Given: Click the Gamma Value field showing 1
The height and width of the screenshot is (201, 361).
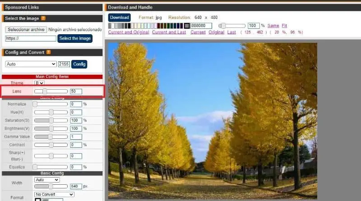Looking at the screenshot, I should (76, 137).
